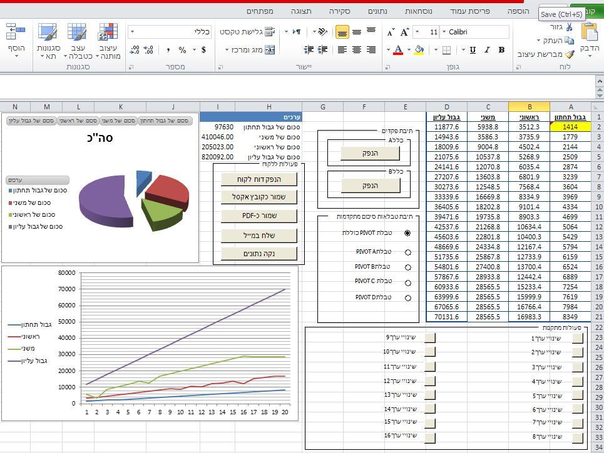Screen dimensions: 604x453
Task: Click the center text horizontally icon
Action: tap(357, 49)
